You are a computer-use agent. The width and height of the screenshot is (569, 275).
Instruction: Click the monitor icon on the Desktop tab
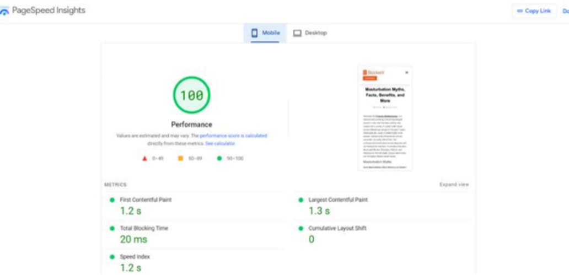[297, 33]
